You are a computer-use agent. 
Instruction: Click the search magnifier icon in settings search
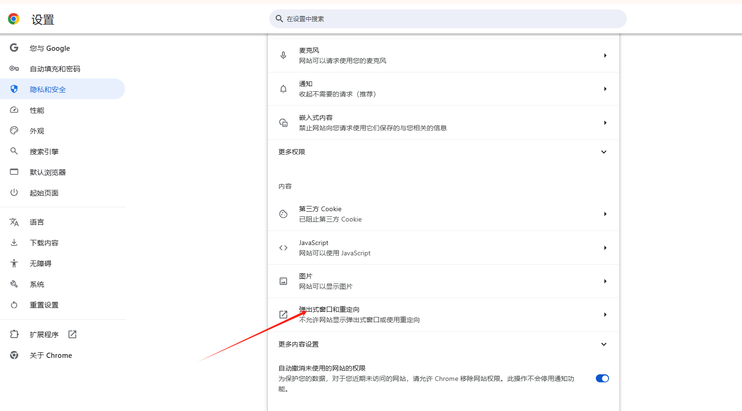[279, 19]
